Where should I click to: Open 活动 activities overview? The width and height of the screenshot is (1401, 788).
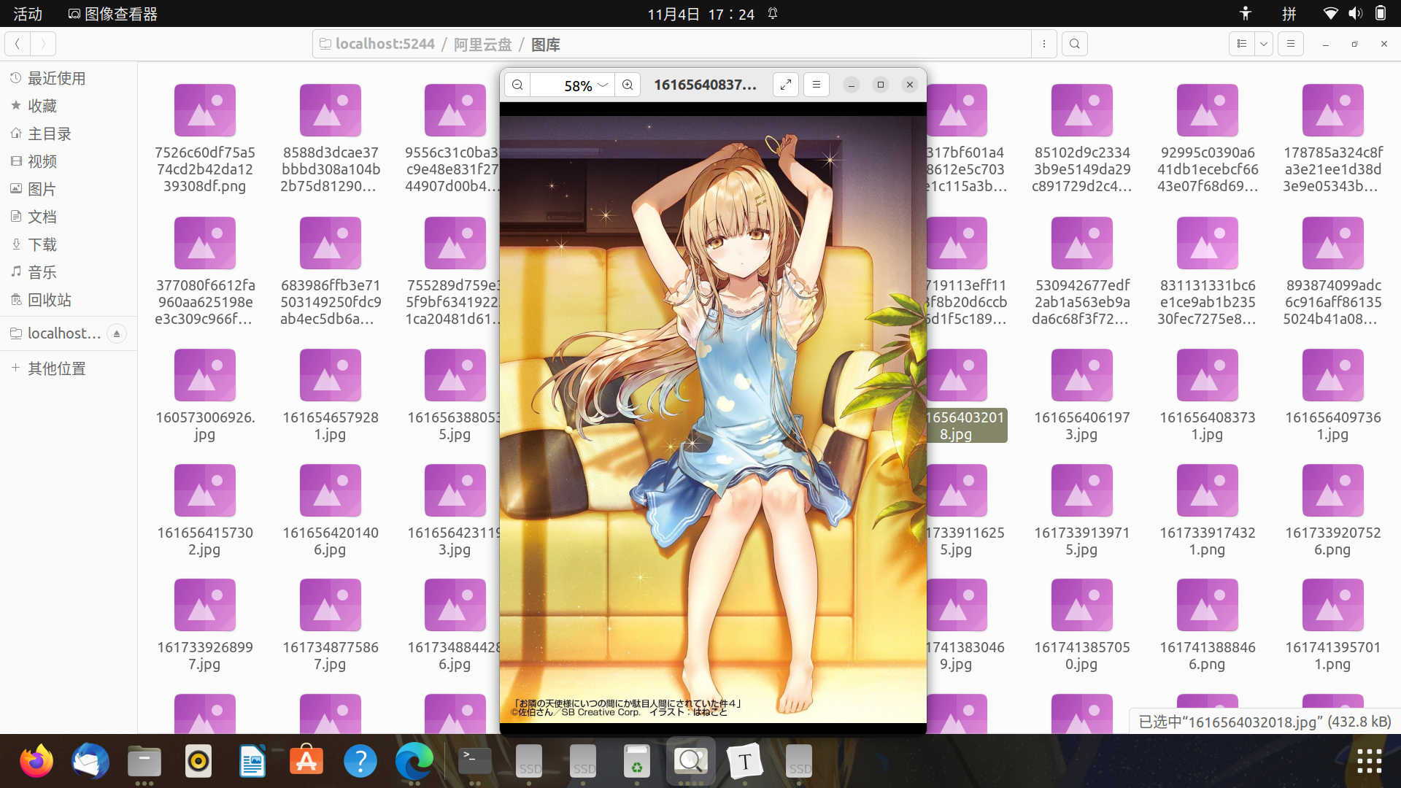[28, 13]
